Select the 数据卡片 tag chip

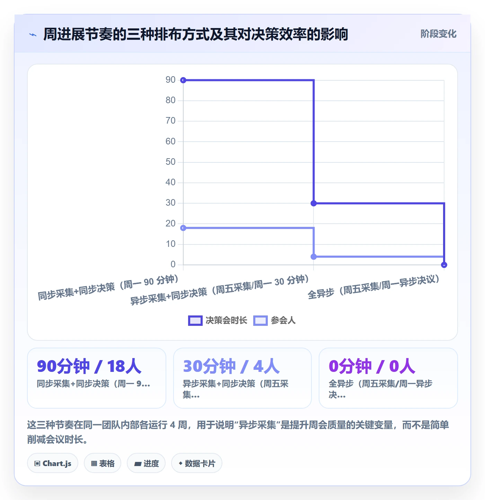197,463
